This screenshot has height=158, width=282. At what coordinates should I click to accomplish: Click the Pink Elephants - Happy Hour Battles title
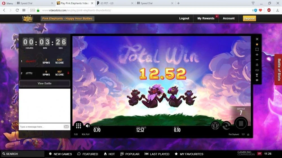[67, 19]
